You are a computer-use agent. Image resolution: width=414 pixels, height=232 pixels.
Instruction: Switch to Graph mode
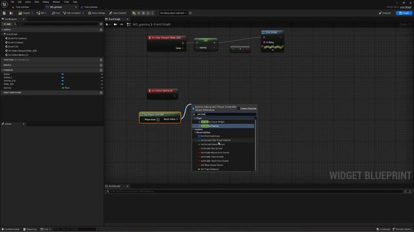[x=404, y=13]
